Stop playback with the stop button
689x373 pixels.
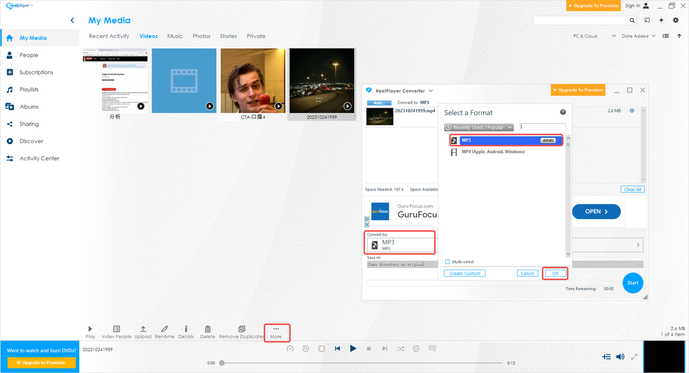(x=369, y=348)
